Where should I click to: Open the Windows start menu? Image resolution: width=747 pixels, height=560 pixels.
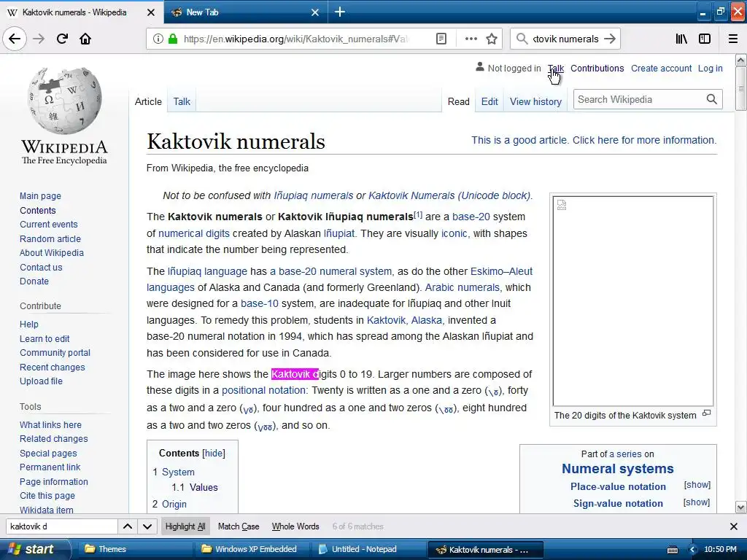34,549
